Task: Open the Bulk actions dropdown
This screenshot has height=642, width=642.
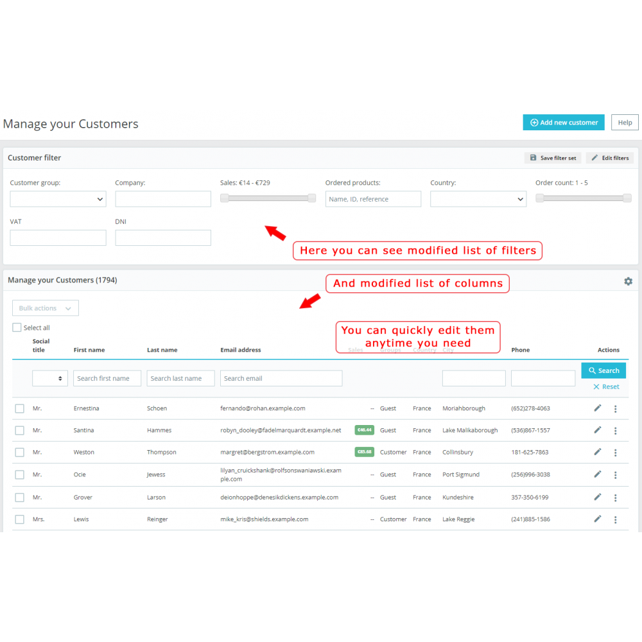Action: (x=45, y=308)
